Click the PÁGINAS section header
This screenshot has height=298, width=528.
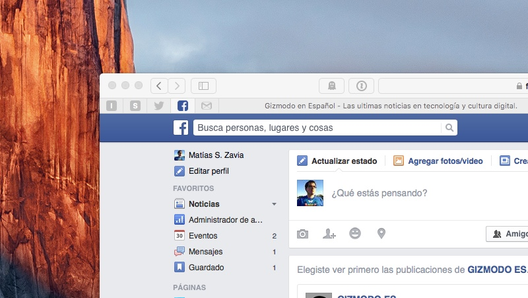(189, 287)
